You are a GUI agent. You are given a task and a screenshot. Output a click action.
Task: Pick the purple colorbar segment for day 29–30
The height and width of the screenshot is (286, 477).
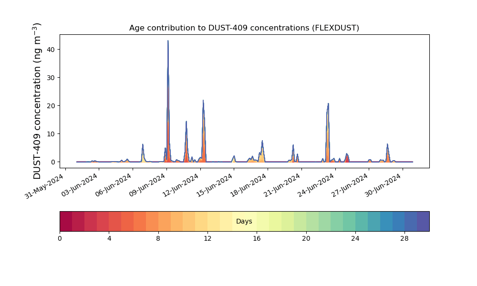tap(423, 221)
